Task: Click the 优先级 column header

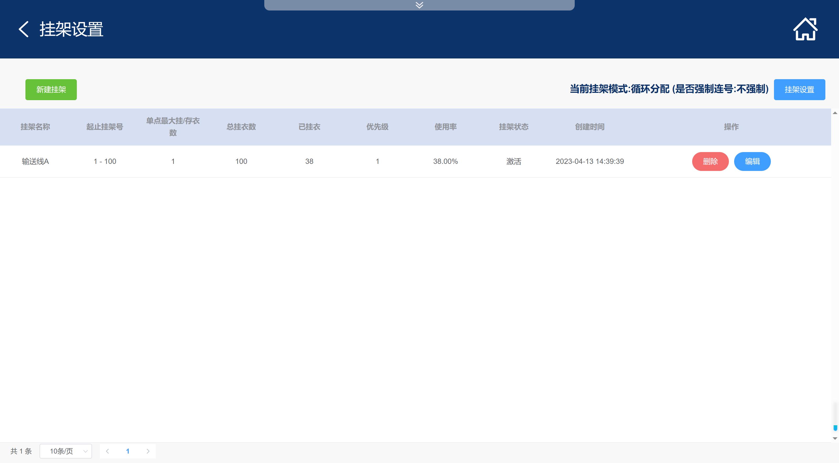Action: pyautogui.click(x=377, y=127)
